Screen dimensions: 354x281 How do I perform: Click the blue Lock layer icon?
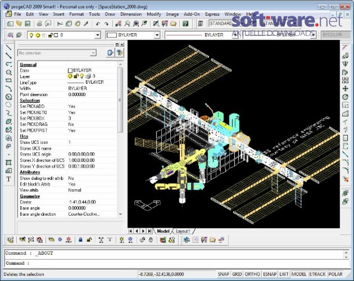click(80, 239)
